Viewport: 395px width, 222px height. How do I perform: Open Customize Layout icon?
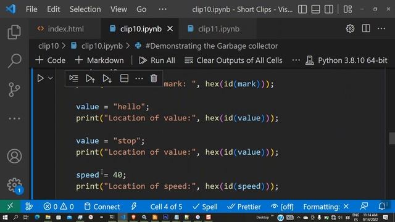[347, 9]
